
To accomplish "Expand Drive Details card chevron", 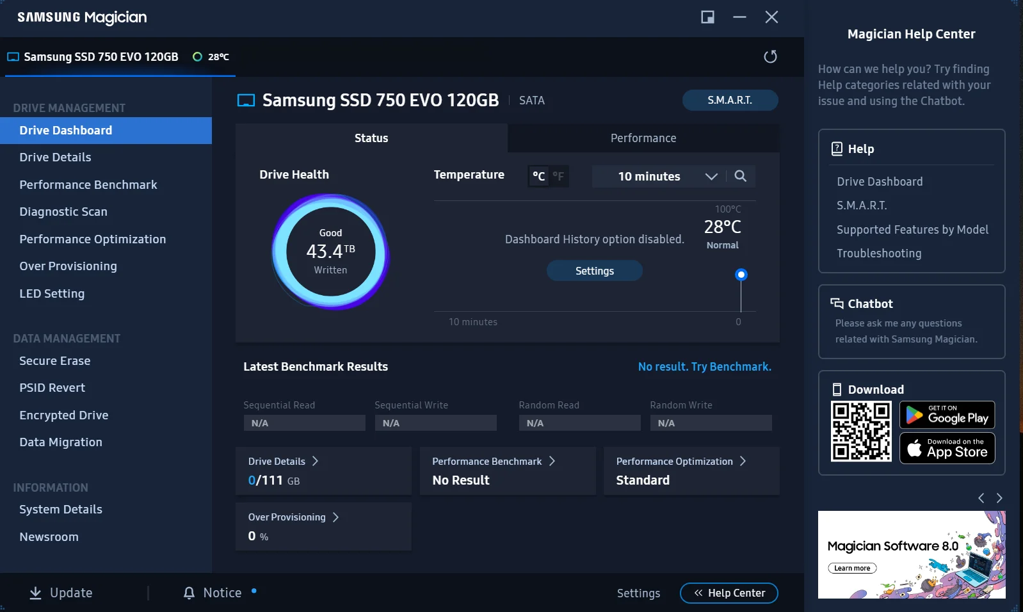I will click(315, 461).
